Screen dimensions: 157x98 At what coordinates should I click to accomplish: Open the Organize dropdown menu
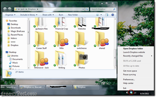[10, 15]
